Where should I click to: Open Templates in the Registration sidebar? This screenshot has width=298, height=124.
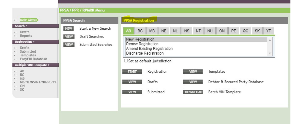[28, 55]
